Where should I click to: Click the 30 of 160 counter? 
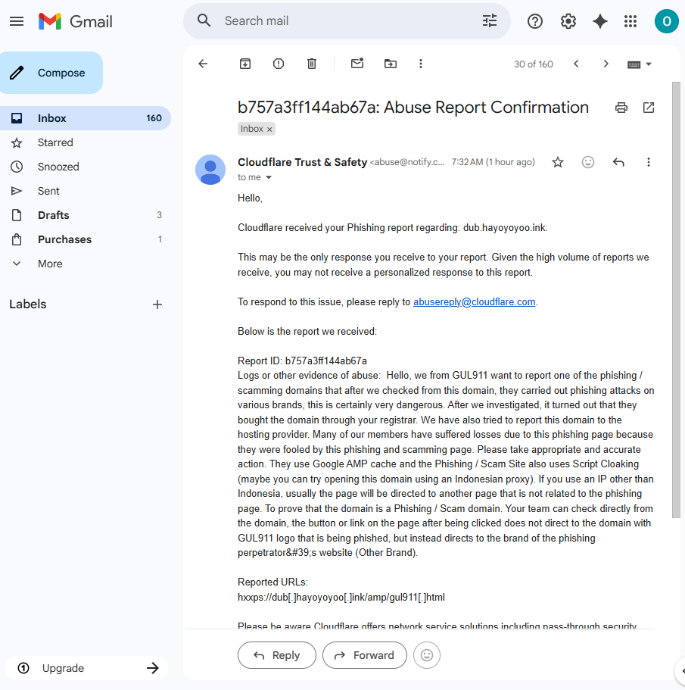click(x=534, y=64)
